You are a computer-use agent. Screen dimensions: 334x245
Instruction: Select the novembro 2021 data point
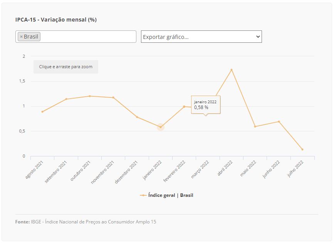pos(113,97)
